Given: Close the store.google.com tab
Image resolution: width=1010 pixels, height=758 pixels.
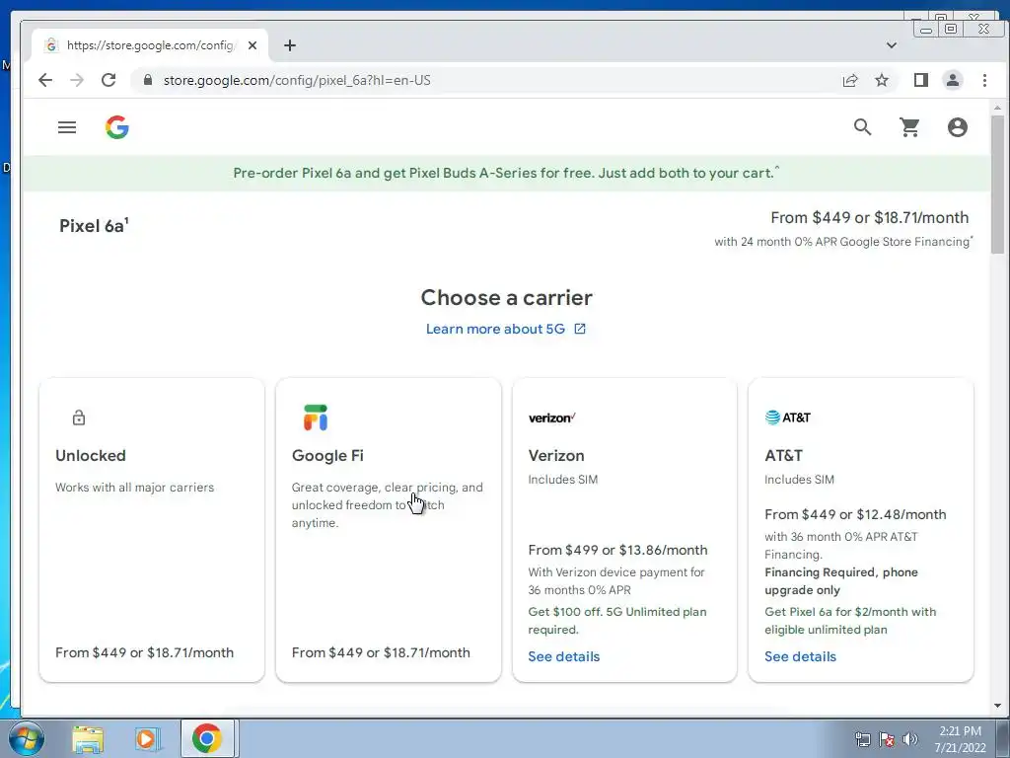Looking at the screenshot, I should (252, 45).
